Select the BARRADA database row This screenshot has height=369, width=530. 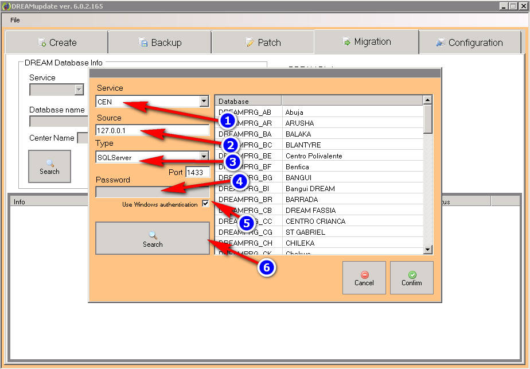pyautogui.click(x=319, y=199)
